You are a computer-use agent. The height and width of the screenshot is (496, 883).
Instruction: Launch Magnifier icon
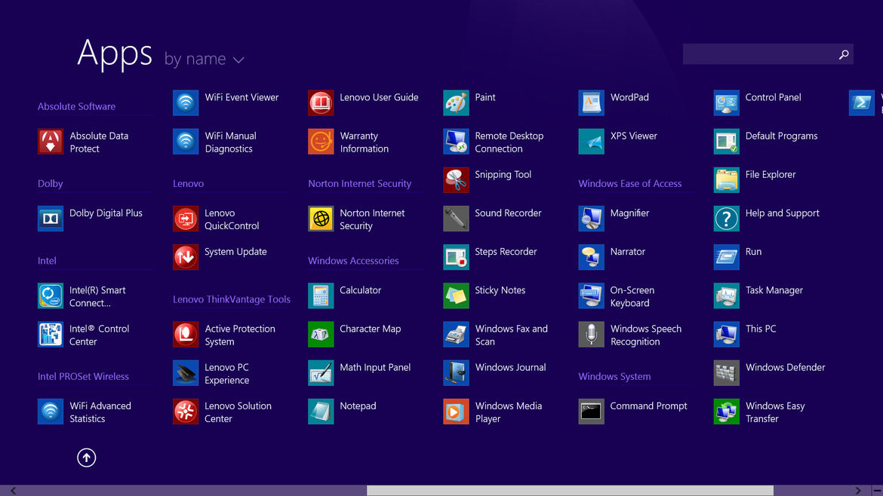click(591, 219)
